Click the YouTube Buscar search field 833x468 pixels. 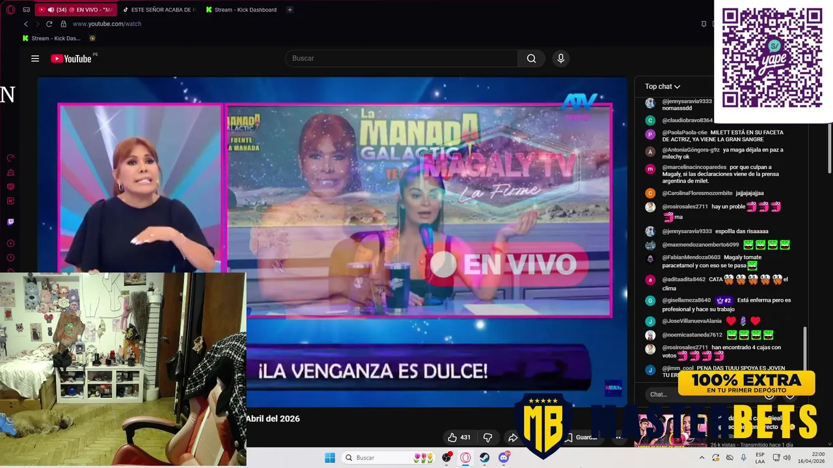[402, 58]
